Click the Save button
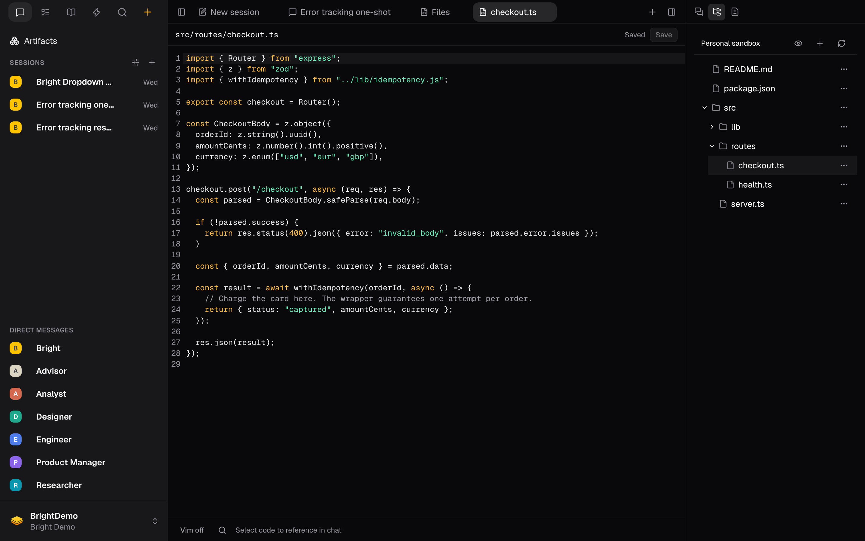The image size is (865, 541). [663, 35]
